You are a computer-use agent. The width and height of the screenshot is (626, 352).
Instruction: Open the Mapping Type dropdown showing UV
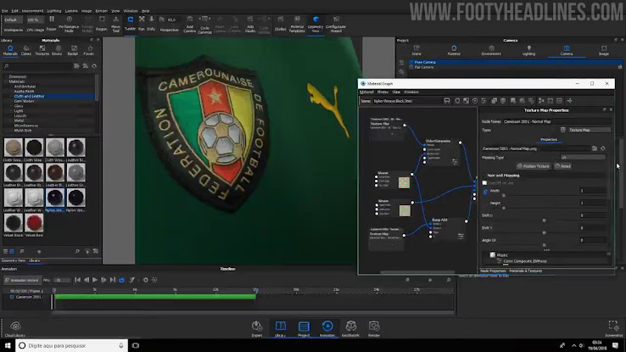583,157
